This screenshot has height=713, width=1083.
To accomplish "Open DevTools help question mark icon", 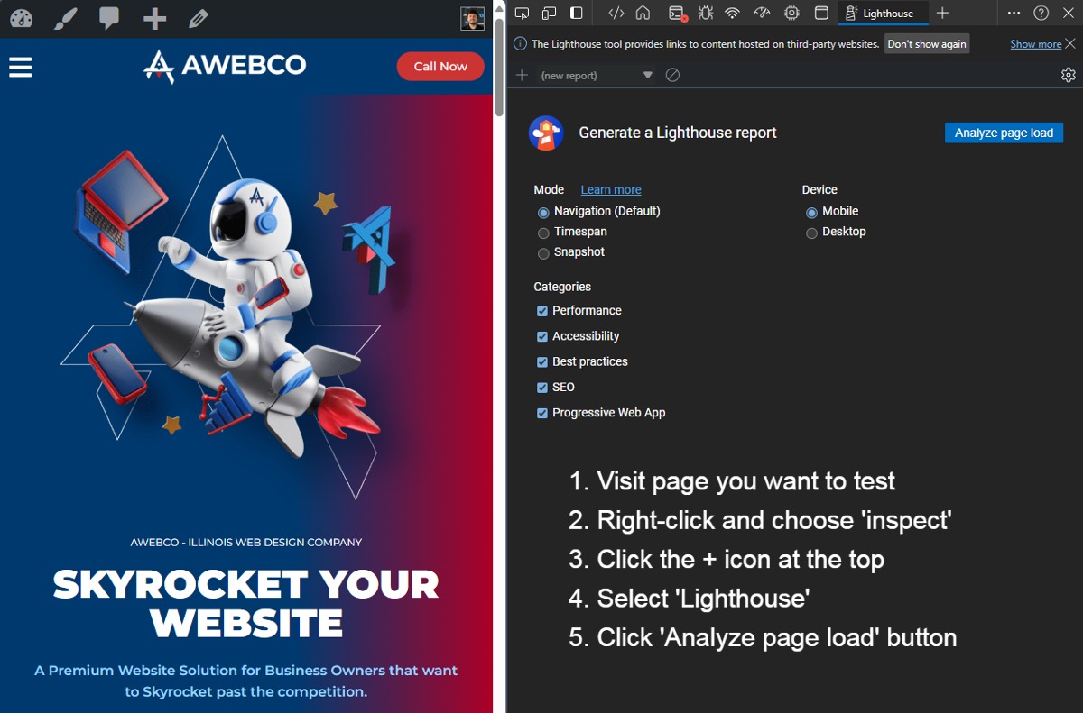I will pos(1041,13).
